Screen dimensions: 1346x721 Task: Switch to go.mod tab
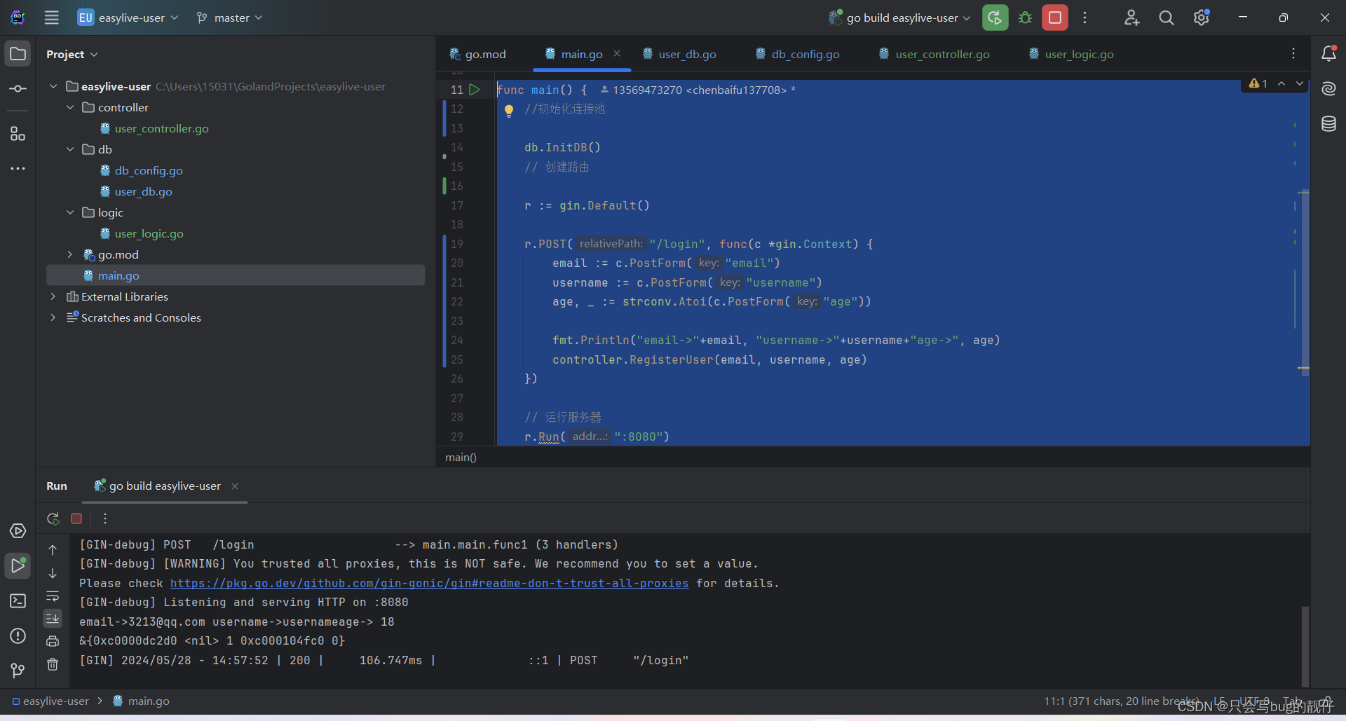pyautogui.click(x=477, y=54)
